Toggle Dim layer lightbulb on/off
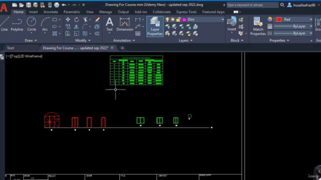Viewport: 321px width, 180px height. pyautogui.click(x=167, y=19)
